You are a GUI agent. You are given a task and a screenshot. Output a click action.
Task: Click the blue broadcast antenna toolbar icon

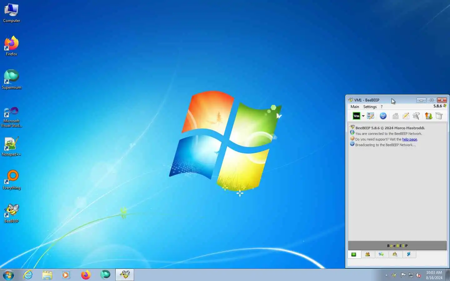383,116
